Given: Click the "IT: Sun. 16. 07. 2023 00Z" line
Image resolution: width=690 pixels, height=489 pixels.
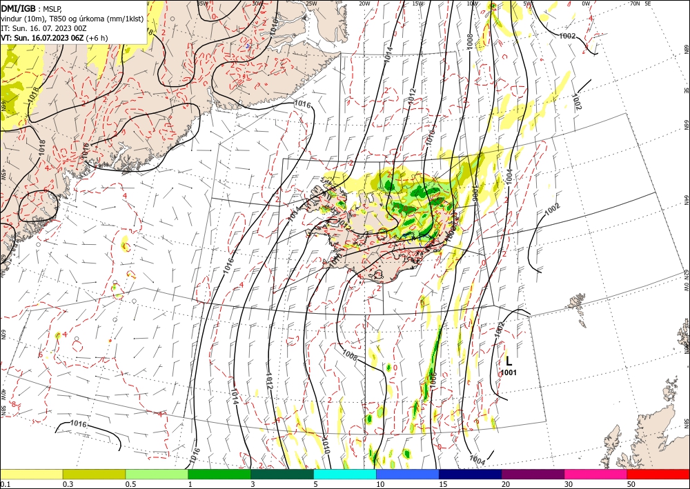Looking at the screenshot, I should (x=43, y=28).
